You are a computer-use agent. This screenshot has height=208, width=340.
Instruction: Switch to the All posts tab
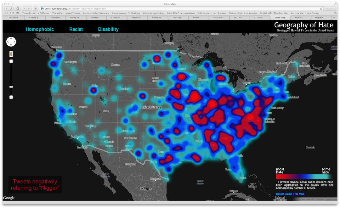coord(55,18)
